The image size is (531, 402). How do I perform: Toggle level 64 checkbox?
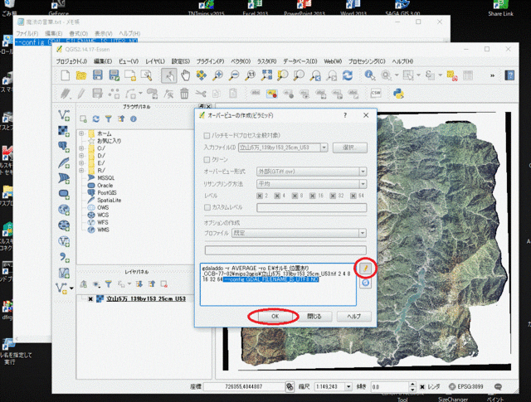tap(353, 196)
